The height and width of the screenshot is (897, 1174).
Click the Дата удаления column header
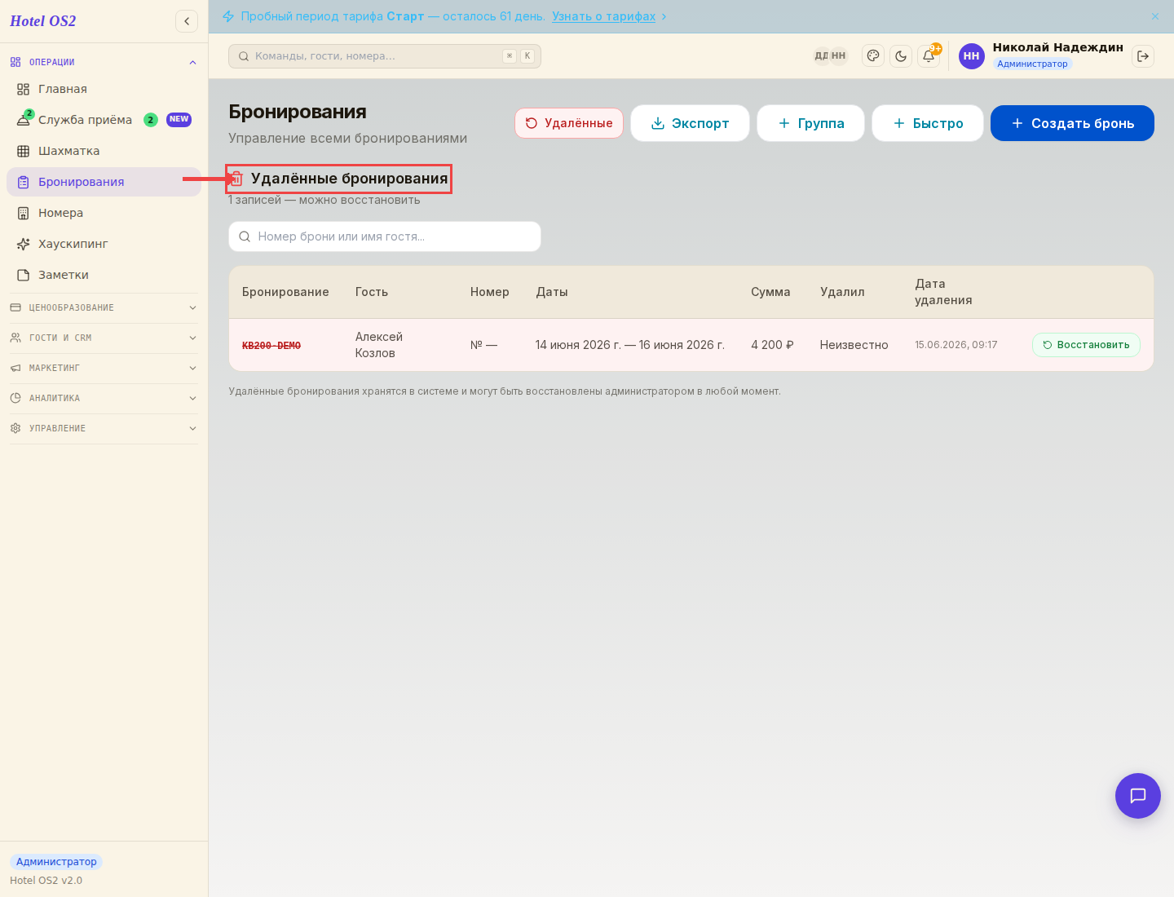point(943,292)
